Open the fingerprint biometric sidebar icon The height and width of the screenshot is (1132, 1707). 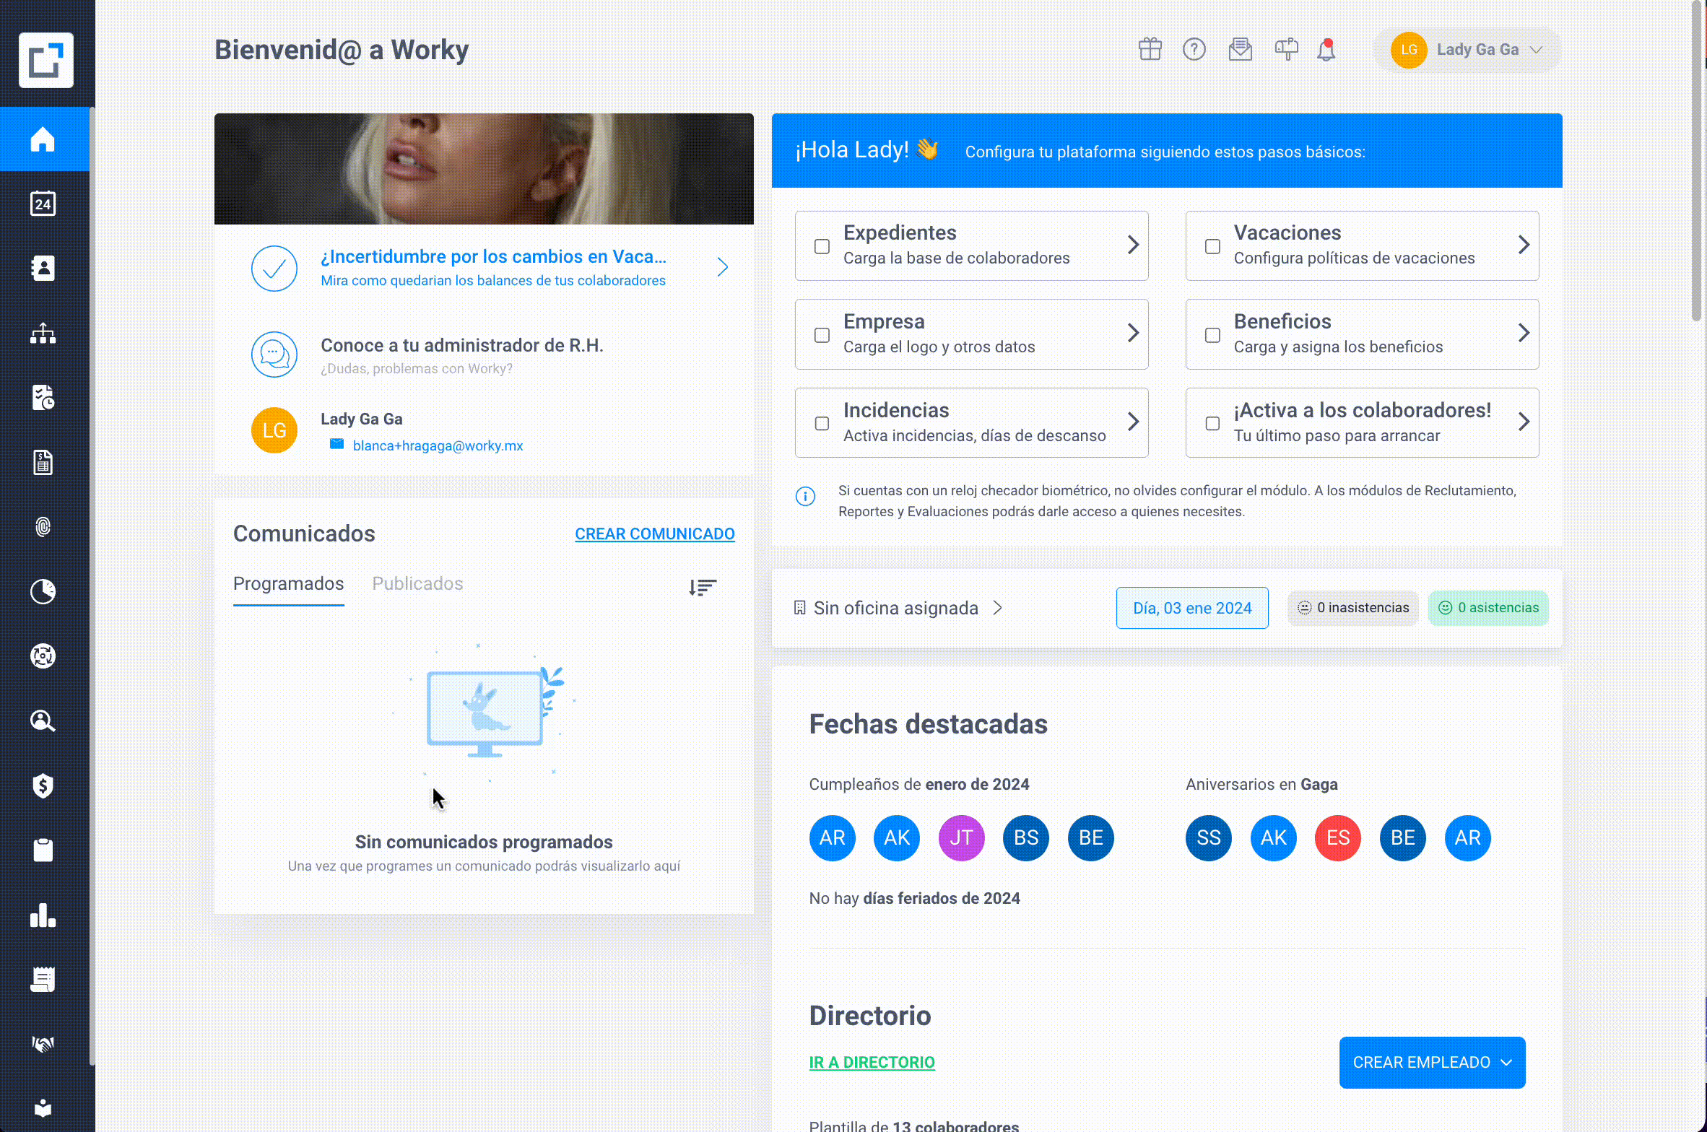point(43,526)
